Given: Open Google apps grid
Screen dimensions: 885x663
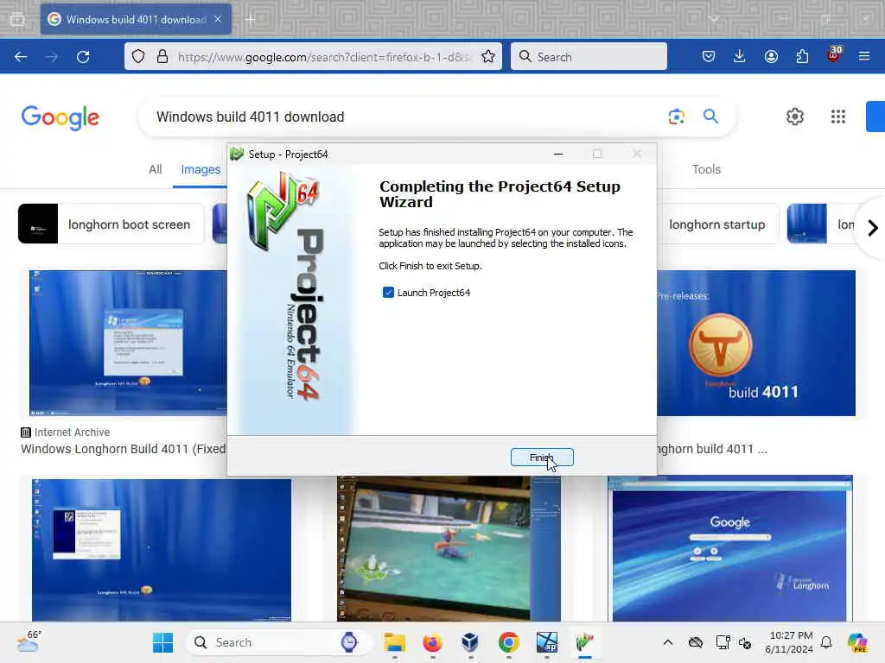Looking at the screenshot, I should coord(838,117).
